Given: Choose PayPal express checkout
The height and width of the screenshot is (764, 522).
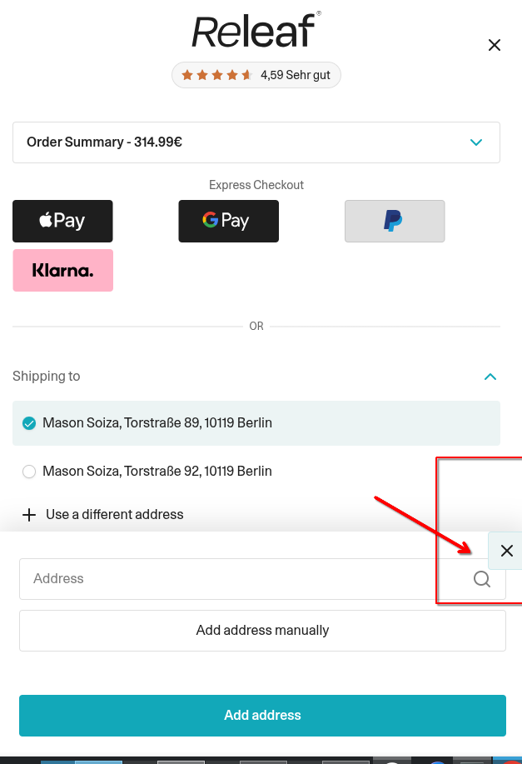Looking at the screenshot, I should (x=395, y=221).
